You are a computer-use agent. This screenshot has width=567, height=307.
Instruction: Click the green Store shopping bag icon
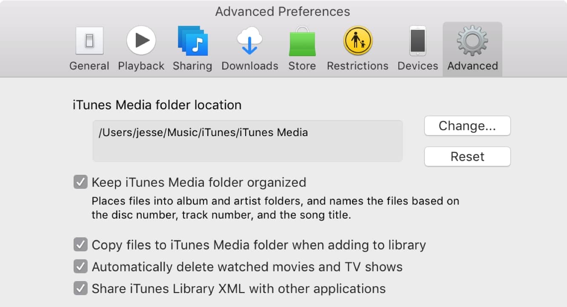tap(302, 42)
